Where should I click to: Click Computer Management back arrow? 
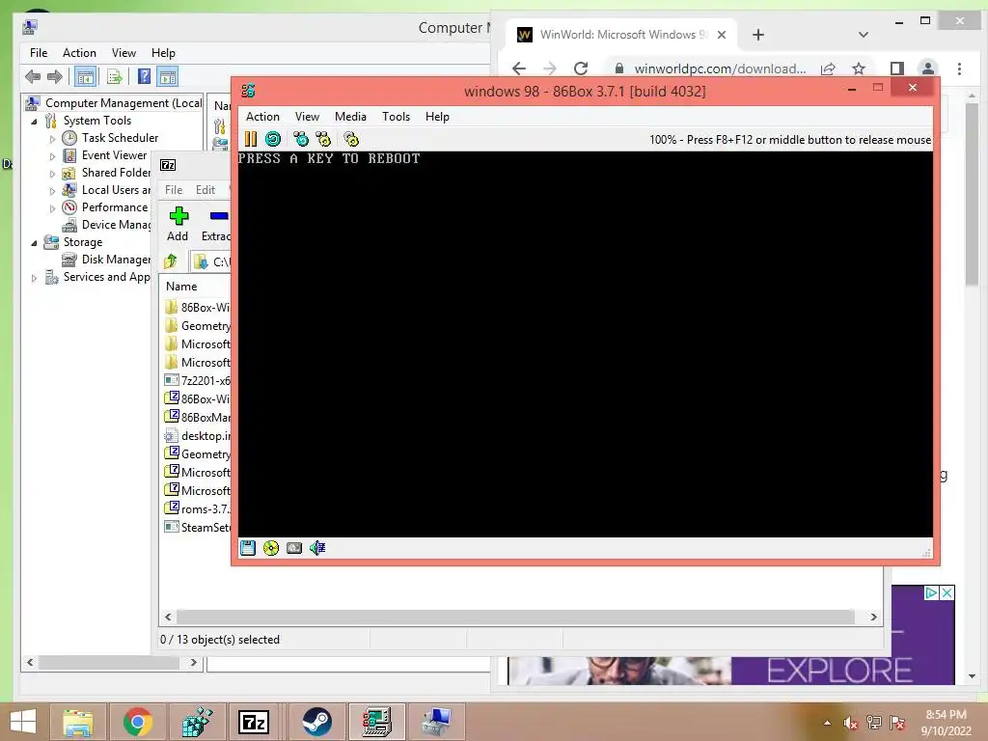pyautogui.click(x=33, y=77)
